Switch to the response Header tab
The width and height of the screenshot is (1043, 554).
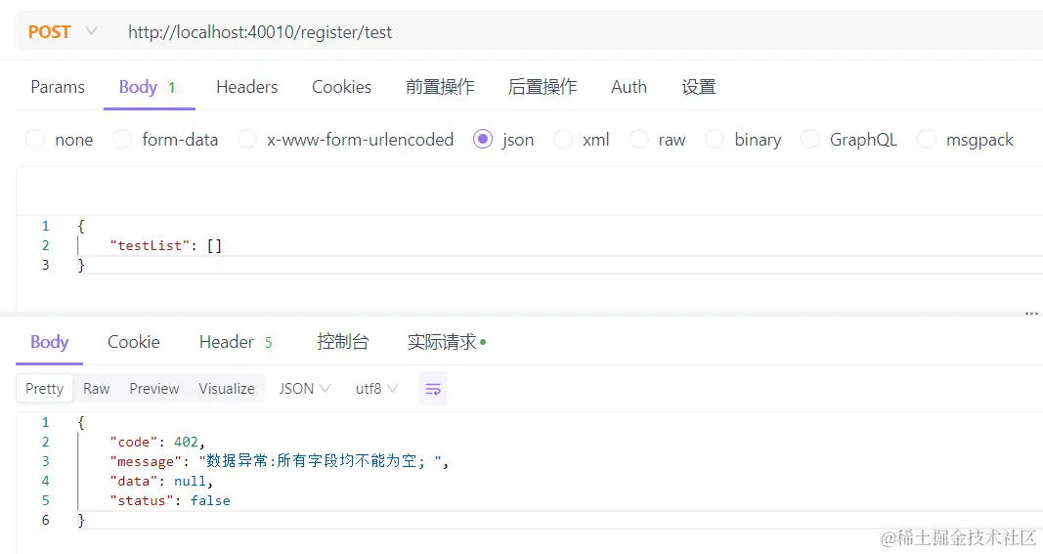pyautogui.click(x=237, y=342)
